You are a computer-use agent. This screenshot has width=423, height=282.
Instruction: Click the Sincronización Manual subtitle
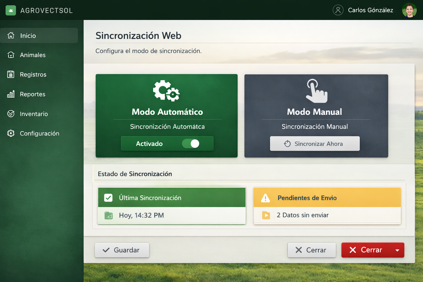click(x=315, y=127)
